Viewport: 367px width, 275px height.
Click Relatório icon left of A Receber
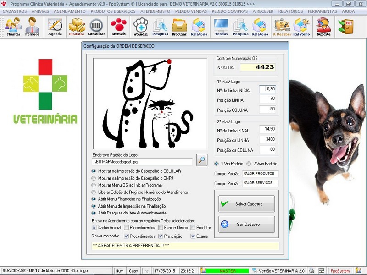260,27
